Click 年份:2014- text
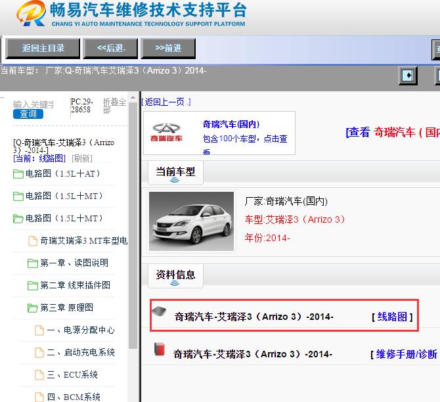The image size is (440, 402). 267,238
